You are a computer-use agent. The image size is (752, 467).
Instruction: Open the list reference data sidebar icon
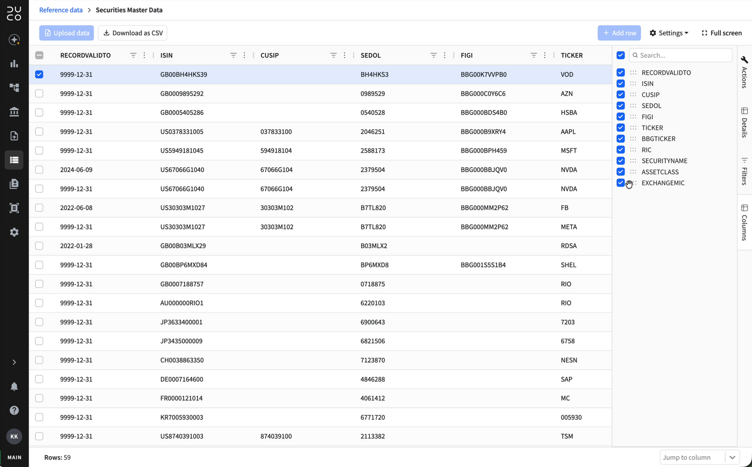[x=14, y=160]
